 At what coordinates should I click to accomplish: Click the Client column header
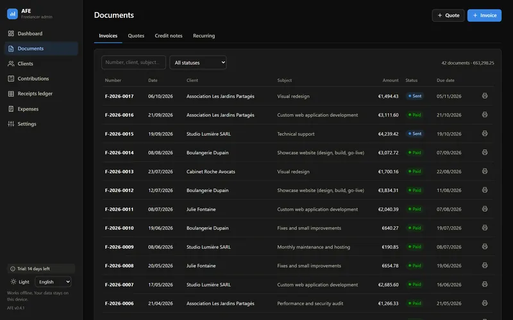tap(192, 81)
